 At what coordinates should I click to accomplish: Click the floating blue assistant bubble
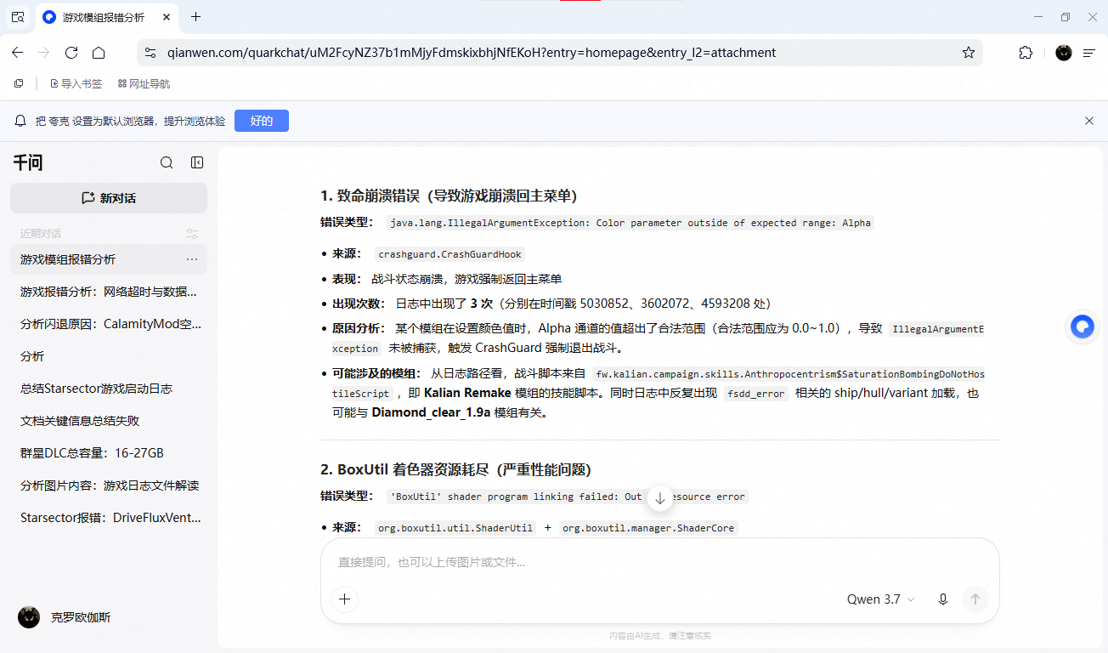pos(1082,326)
